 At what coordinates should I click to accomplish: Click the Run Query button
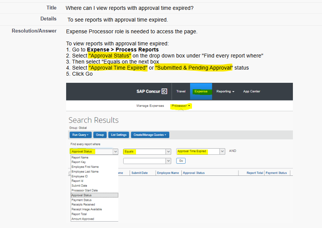80,135
